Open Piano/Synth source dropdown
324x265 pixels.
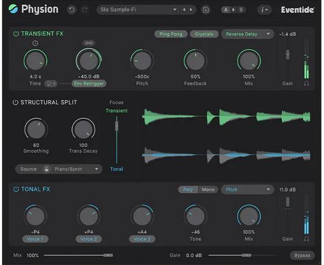(x=76, y=169)
